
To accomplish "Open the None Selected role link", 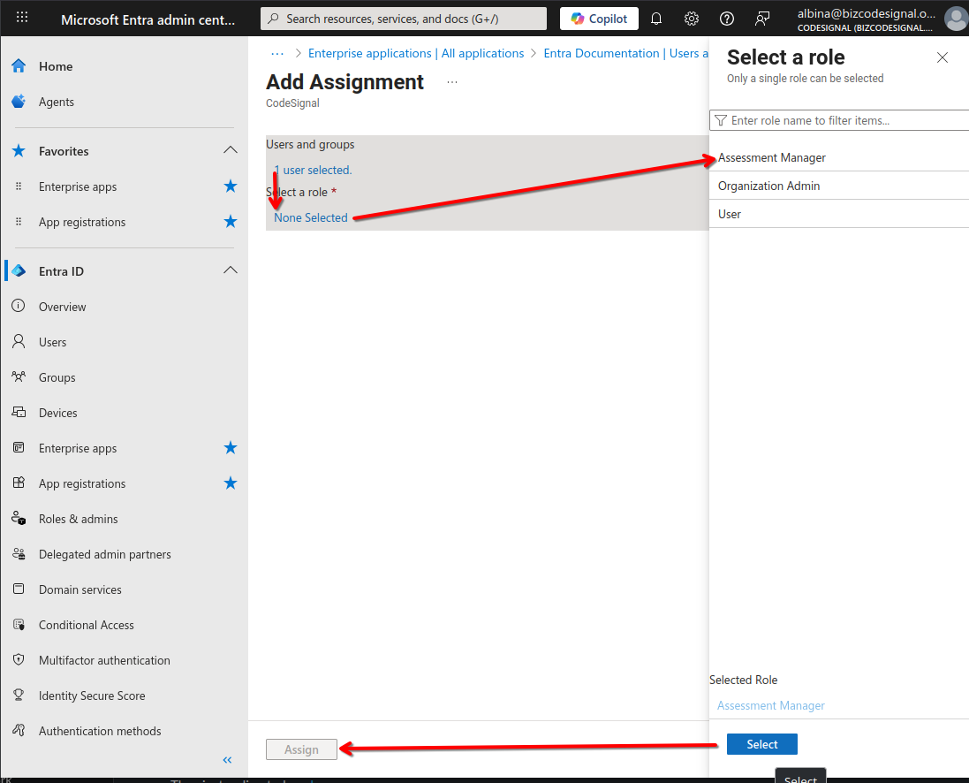I will pyautogui.click(x=311, y=217).
